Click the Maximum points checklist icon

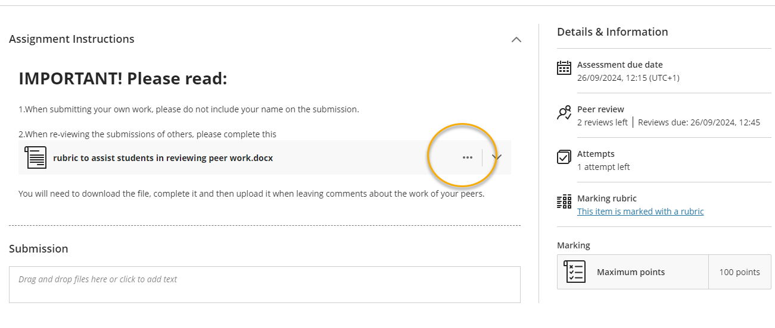pyautogui.click(x=575, y=272)
